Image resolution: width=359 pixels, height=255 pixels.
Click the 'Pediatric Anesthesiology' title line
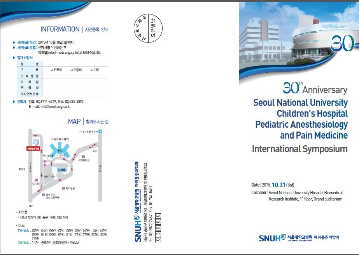pyautogui.click(x=301, y=125)
